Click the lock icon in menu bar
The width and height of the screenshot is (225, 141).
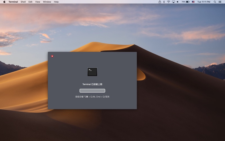click(x=160, y=2)
